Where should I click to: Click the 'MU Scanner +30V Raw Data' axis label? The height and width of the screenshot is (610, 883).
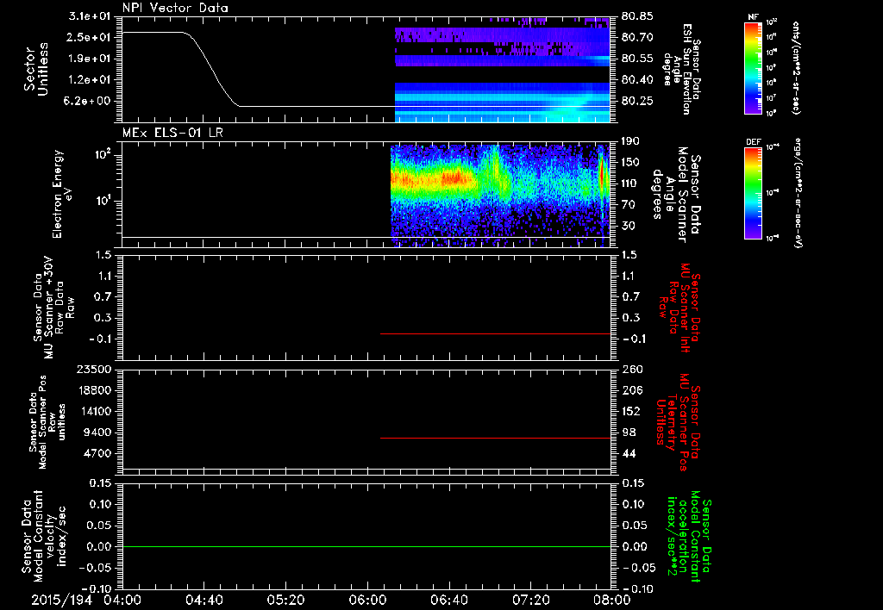(x=54, y=308)
